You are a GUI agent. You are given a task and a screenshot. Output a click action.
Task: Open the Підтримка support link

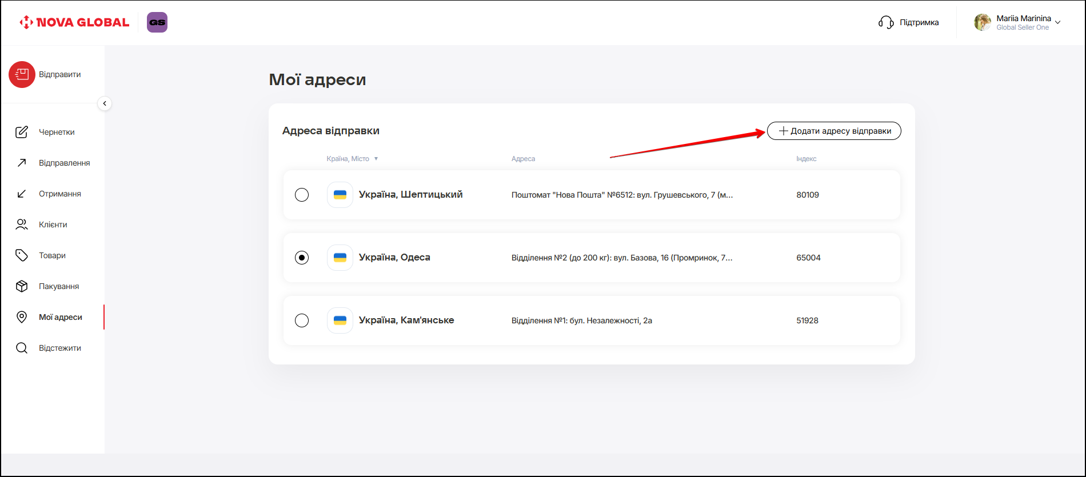tap(909, 22)
